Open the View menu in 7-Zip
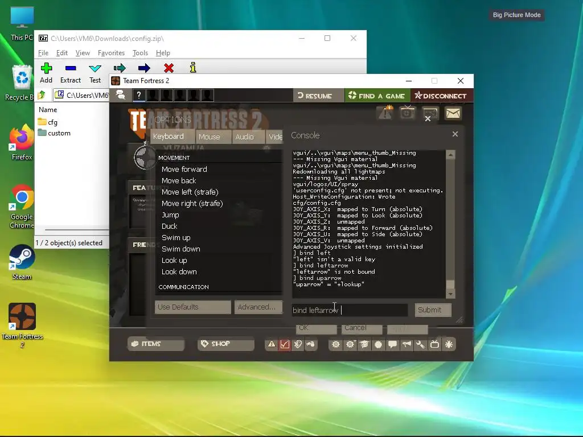 point(83,53)
